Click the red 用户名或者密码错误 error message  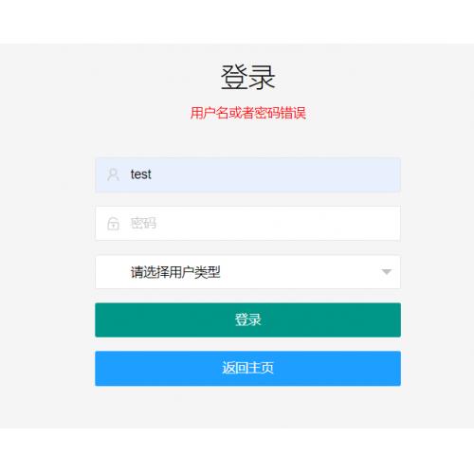point(248,113)
